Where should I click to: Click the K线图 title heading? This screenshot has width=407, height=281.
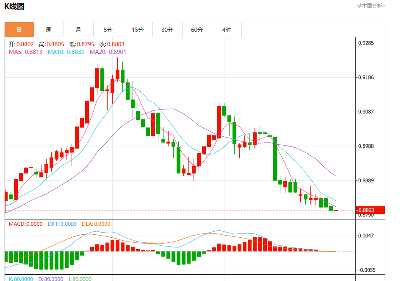pyautogui.click(x=14, y=6)
